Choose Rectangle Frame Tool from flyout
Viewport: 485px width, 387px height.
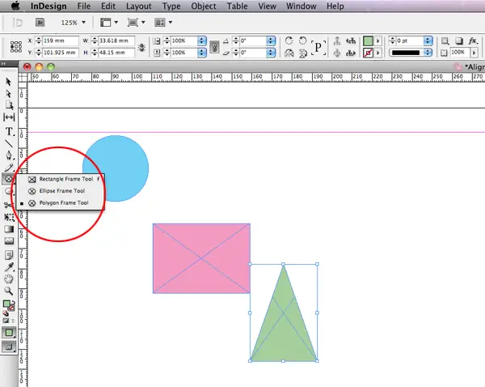click(x=61, y=179)
